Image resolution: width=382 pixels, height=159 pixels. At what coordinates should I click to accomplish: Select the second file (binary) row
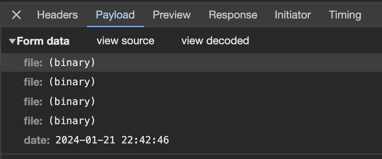point(191,82)
